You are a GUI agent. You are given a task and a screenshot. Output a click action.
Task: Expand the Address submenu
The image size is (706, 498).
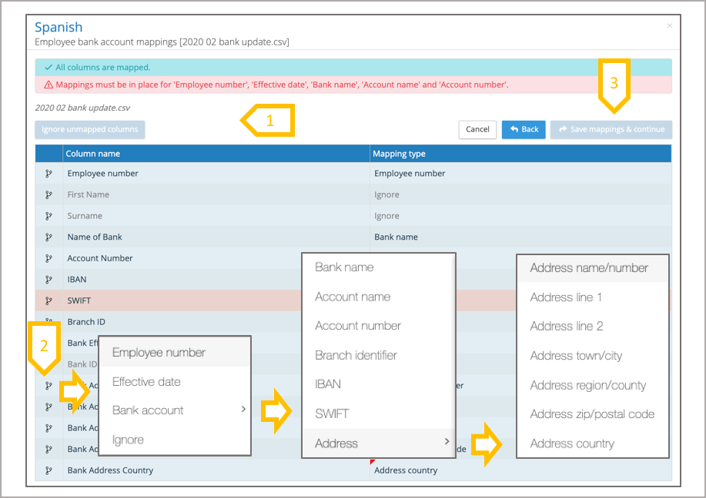(379, 443)
